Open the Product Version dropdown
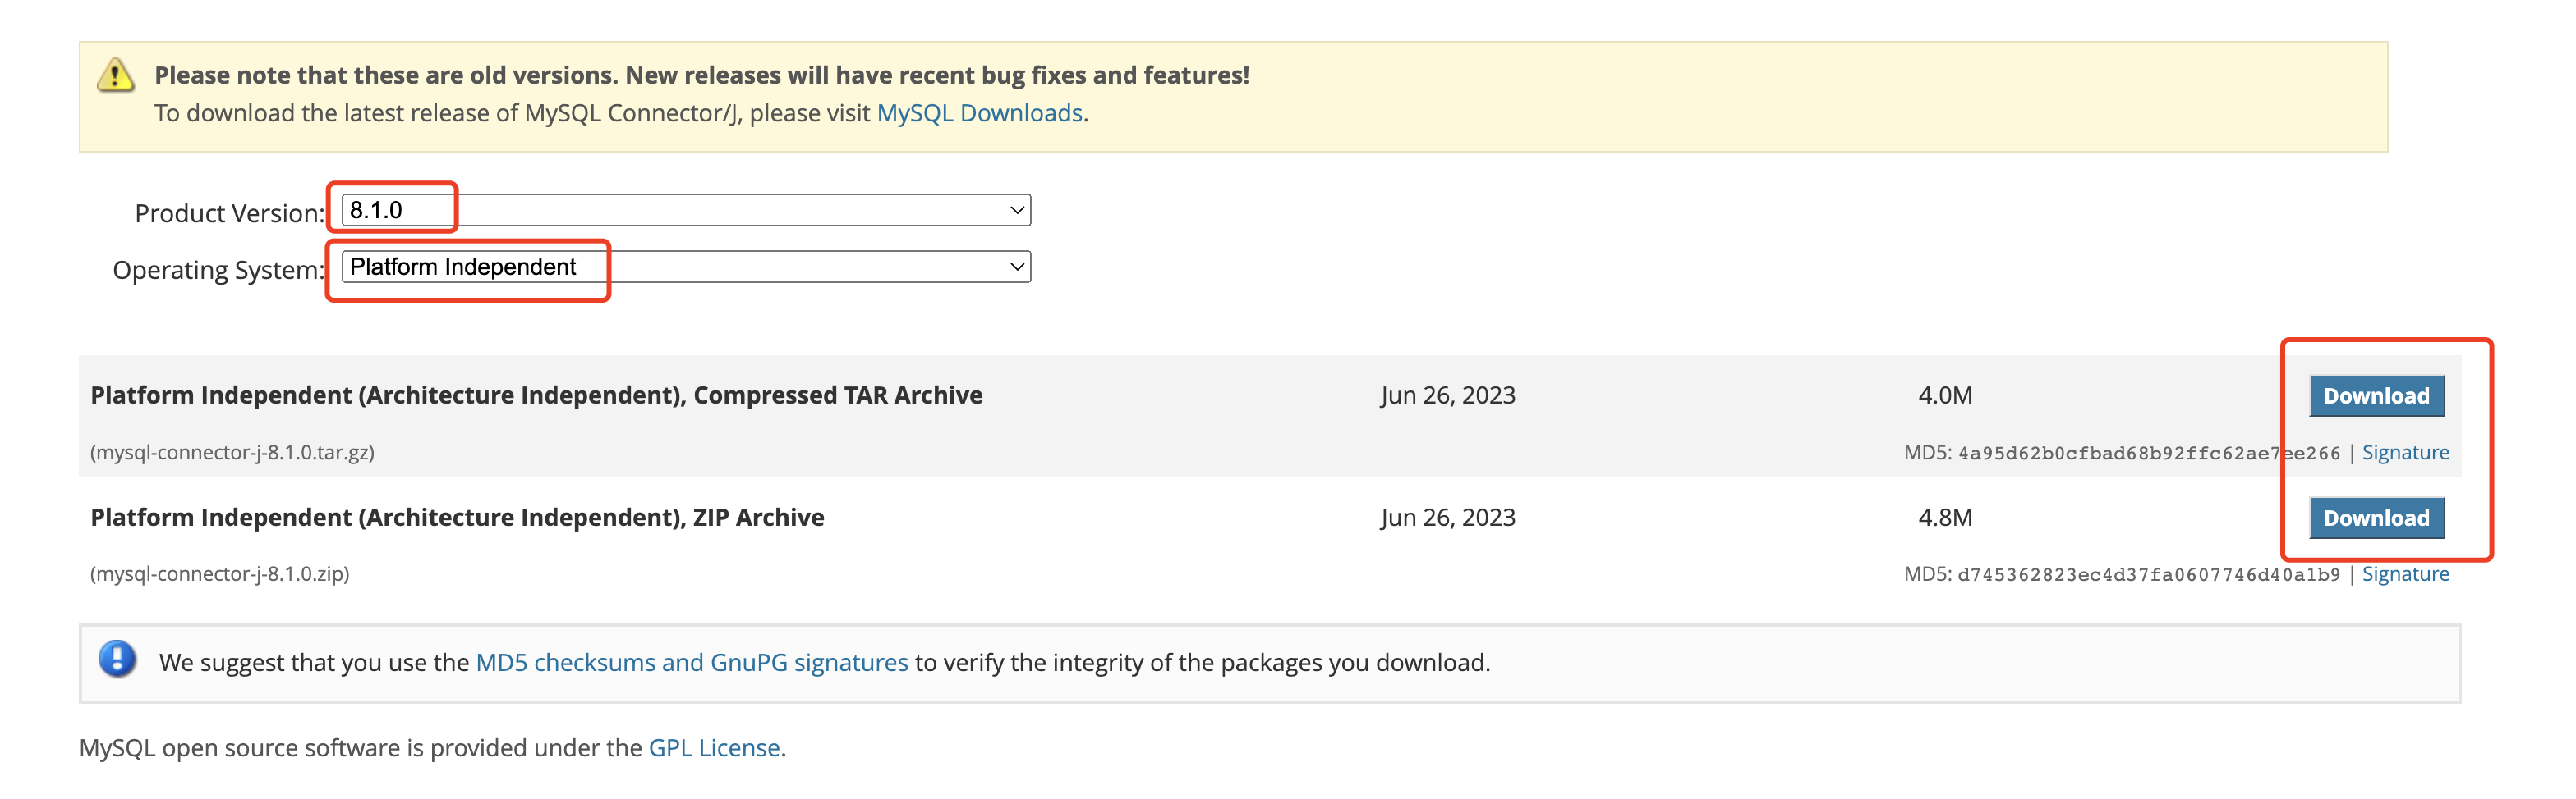The height and width of the screenshot is (799, 2576). point(686,210)
